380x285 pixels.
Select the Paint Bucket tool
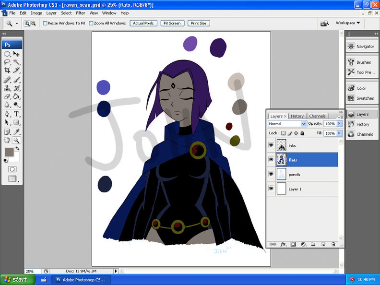pyautogui.click(x=16, y=96)
